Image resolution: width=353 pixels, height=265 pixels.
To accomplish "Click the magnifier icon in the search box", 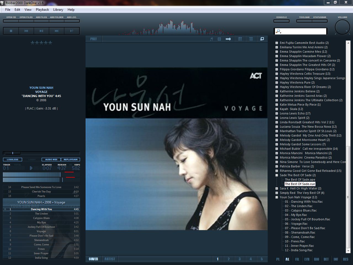I will [278, 31].
